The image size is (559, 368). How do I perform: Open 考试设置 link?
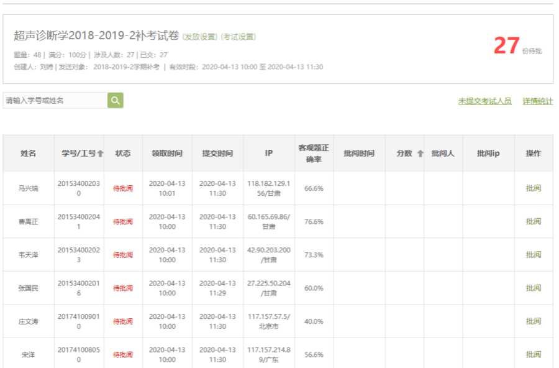239,37
